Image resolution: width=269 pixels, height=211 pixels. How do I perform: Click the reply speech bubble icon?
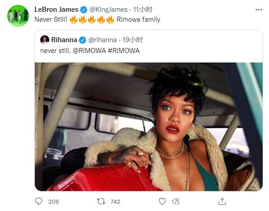point(38,201)
